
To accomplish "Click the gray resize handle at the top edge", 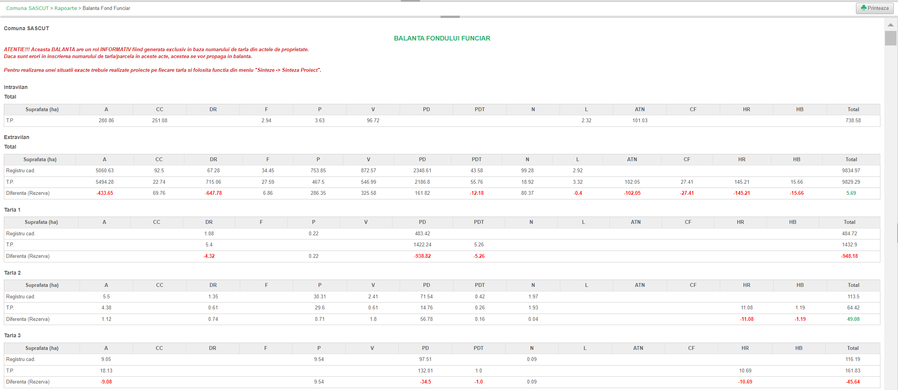I will [410, 1].
